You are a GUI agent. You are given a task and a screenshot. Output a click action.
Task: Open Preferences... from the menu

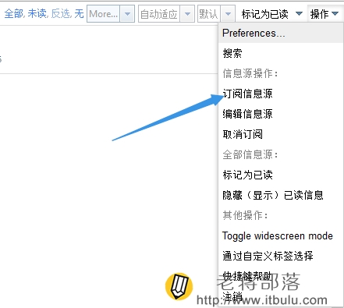pyautogui.click(x=281, y=34)
